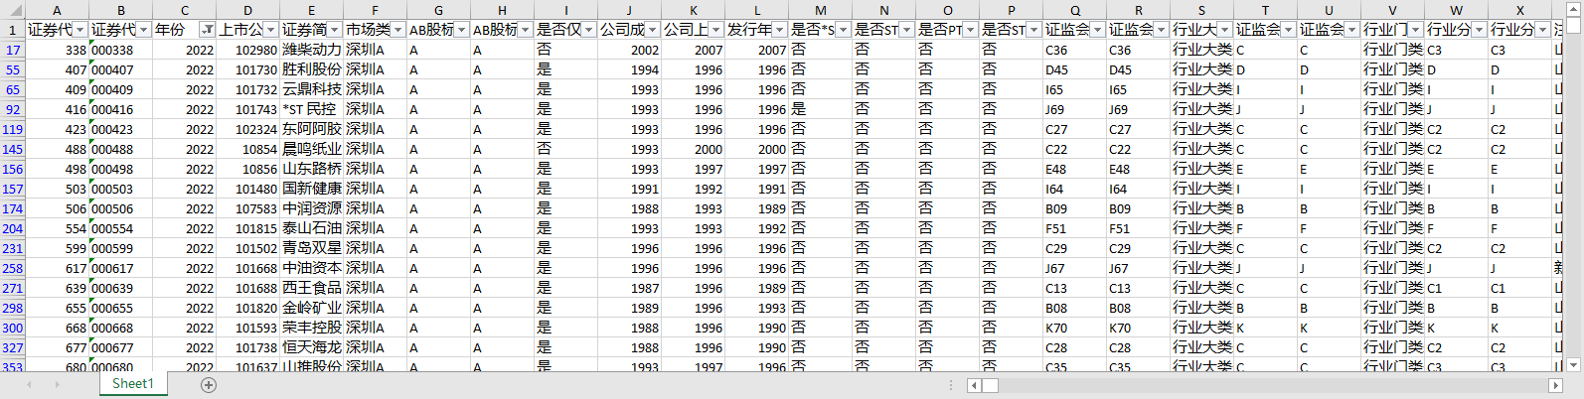Click the horizontal scrollbar right arrow
This screenshot has height=399, width=1584.
pyautogui.click(x=1556, y=385)
